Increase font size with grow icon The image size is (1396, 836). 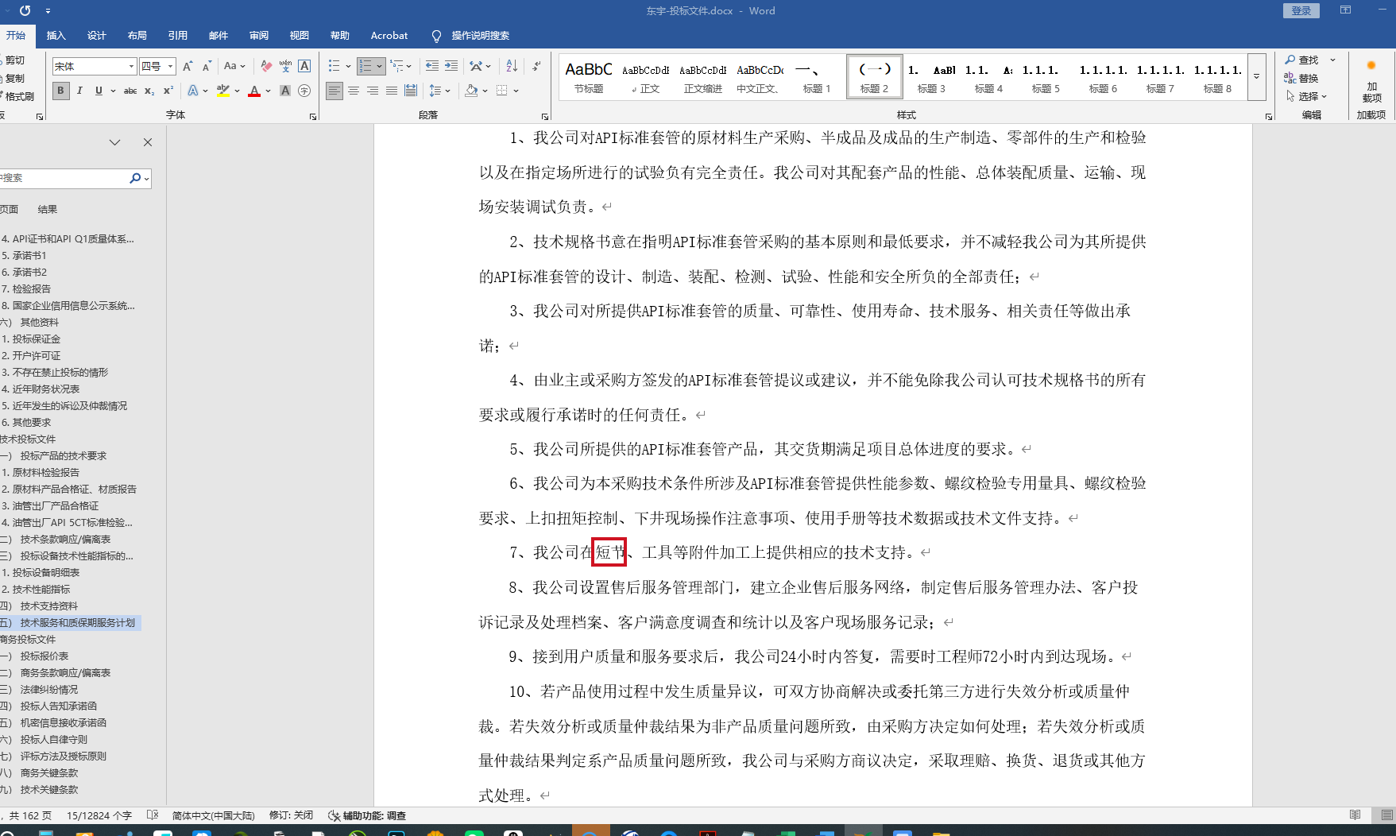(188, 66)
